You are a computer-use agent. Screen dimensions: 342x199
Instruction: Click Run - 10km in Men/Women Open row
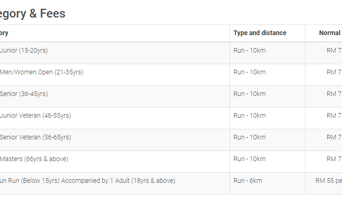pos(250,72)
